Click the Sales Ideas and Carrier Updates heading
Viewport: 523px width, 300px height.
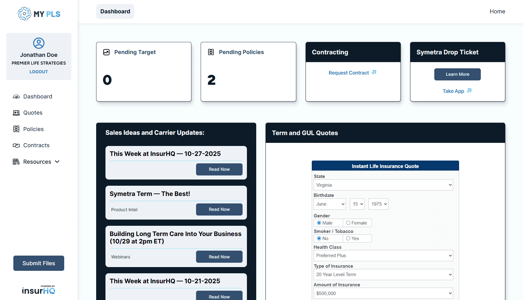point(155,133)
